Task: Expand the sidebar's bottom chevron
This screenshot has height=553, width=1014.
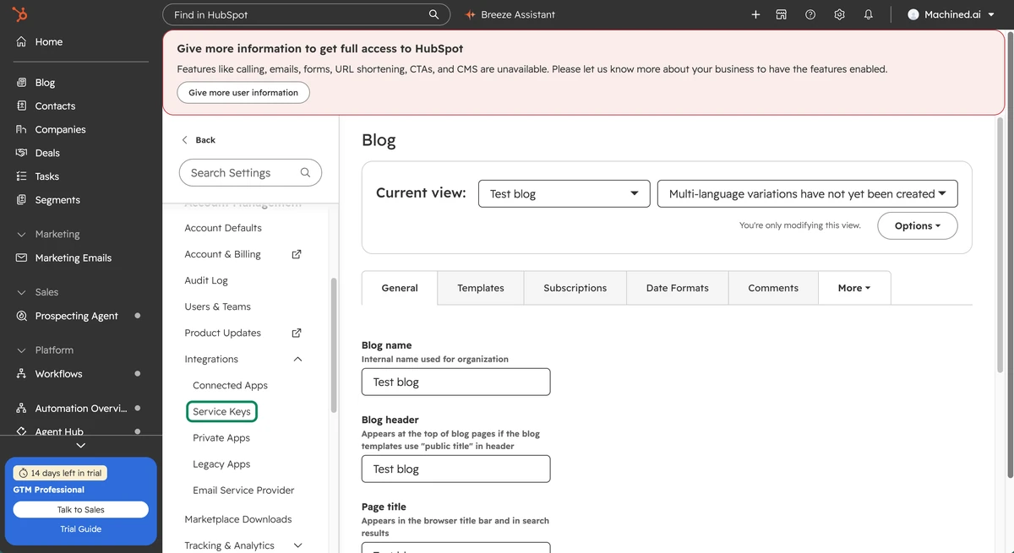Action: (81, 445)
